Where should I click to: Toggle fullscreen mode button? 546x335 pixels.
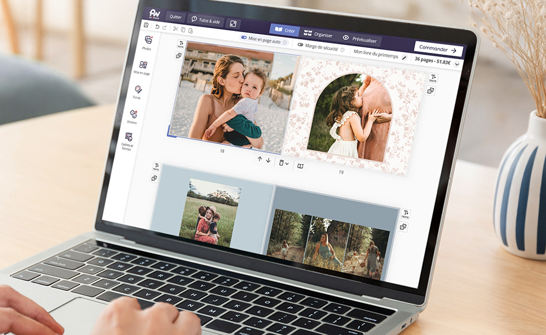click(233, 24)
